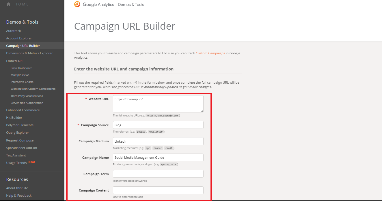Click the Campaign Term label
382x201 pixels.
tap(96, 174)
